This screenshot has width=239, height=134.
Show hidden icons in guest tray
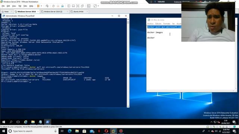point(211,122)
